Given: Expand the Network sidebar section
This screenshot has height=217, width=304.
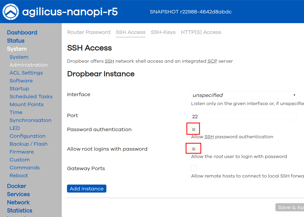Looking at the screenshot, I should click(18, 203).
